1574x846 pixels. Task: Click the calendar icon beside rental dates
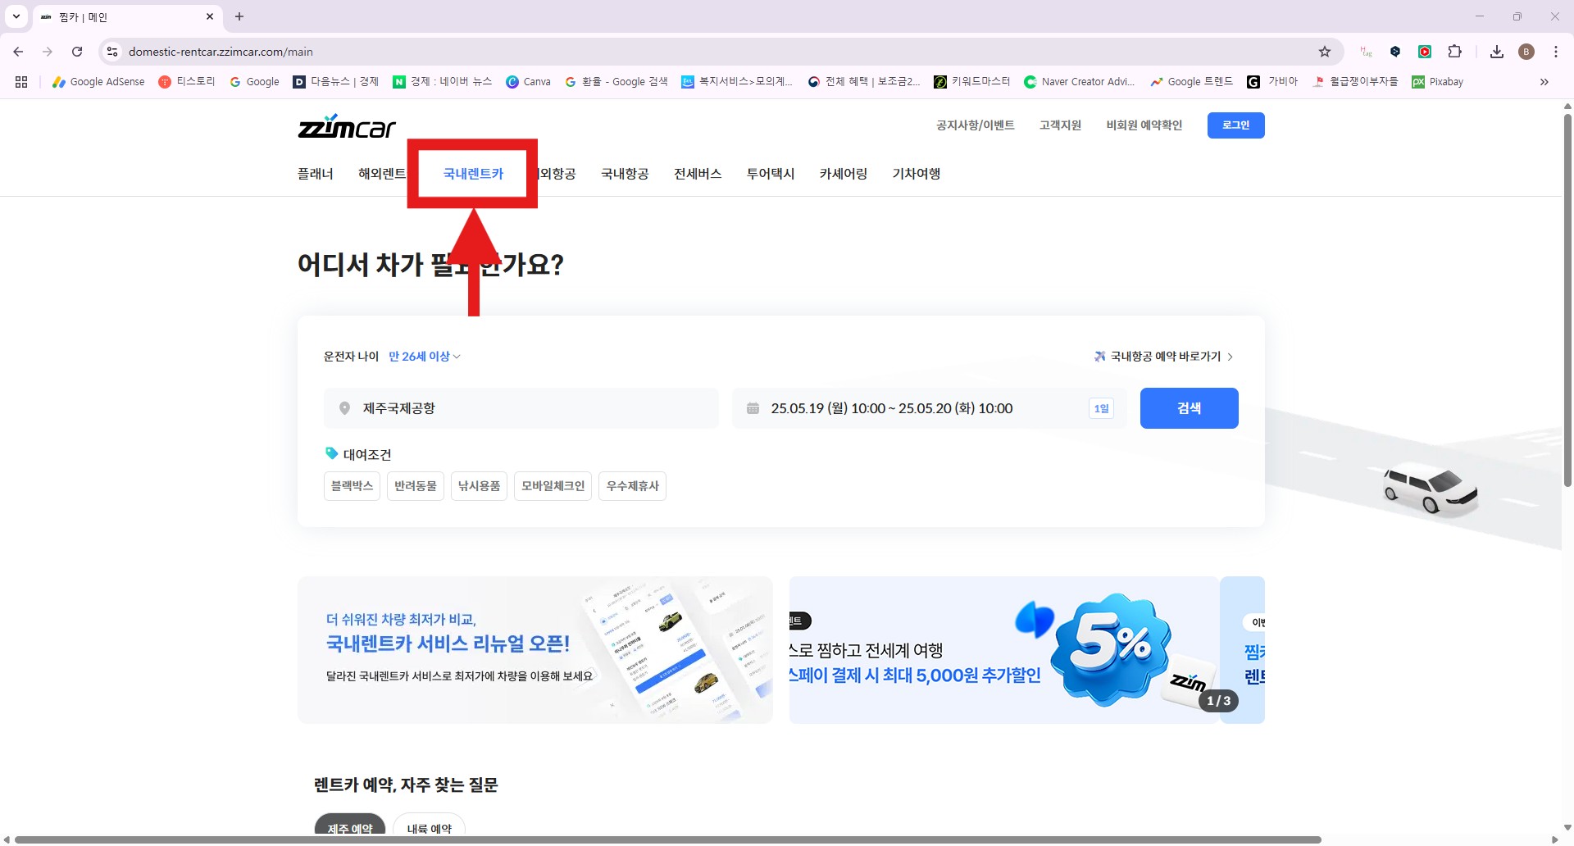[x=753, y=407]
